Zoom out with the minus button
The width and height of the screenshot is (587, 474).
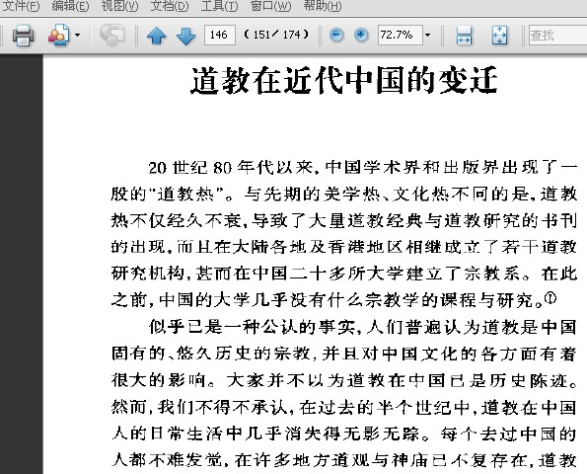pos(336,36)
